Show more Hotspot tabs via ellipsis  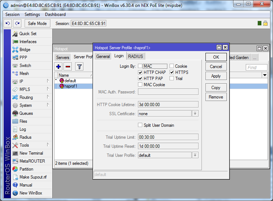[254, 58]
